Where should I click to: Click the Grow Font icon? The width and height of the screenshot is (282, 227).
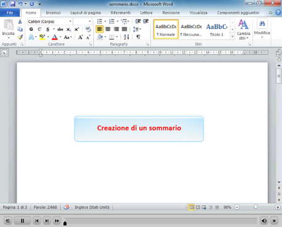(80, 37)
